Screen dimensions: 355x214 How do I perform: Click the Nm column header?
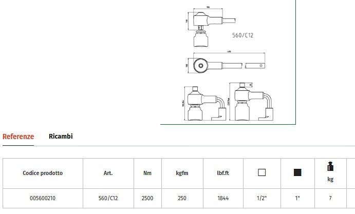coord(147,173)
